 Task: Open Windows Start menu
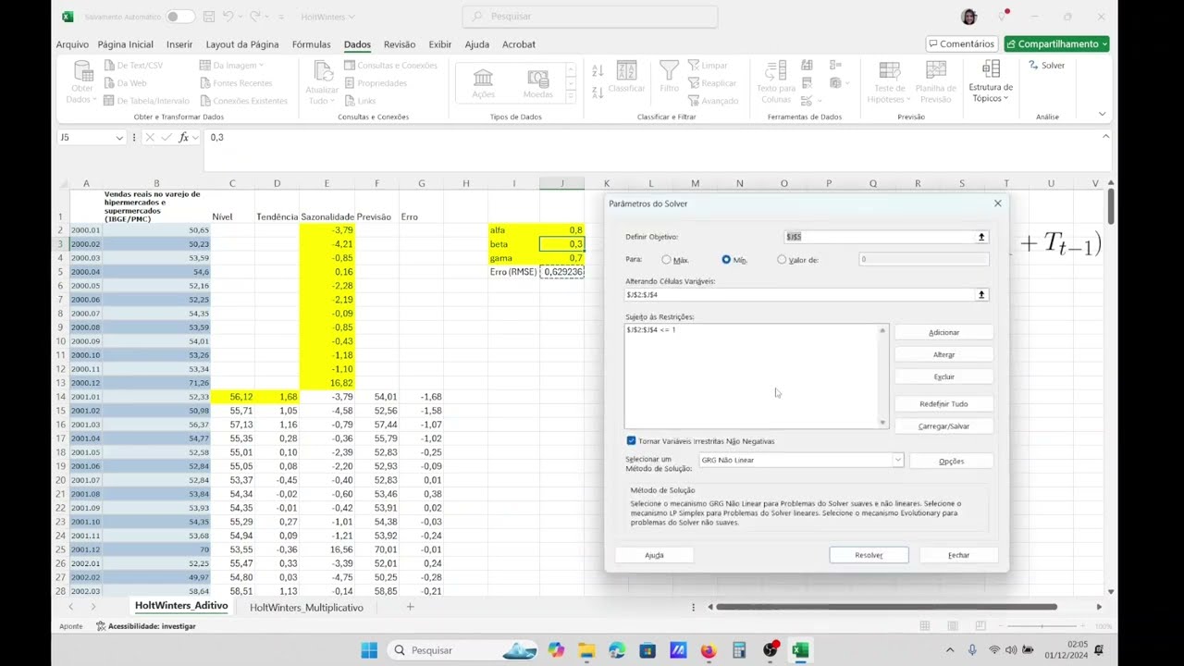369,650
